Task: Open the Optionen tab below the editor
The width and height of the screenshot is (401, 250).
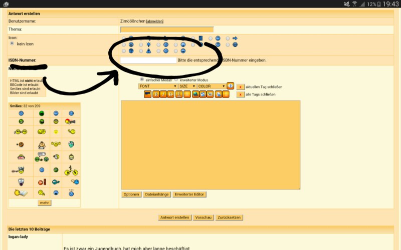Action: point(131,194)
